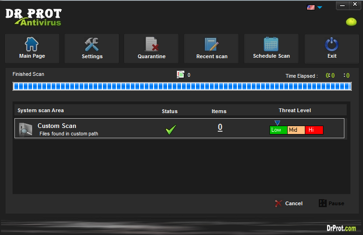Click the Dr Prot Antivirus logo
Image resolution: width=363 pixels, height=235 pixels.
point(34,17)
